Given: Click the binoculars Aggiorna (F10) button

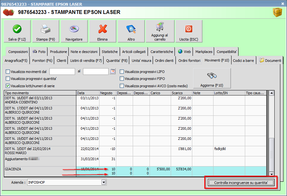Looking at the screenshot, I should coord(212,78).
